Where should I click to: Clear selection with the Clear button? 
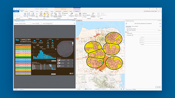(x=64, y=15)
